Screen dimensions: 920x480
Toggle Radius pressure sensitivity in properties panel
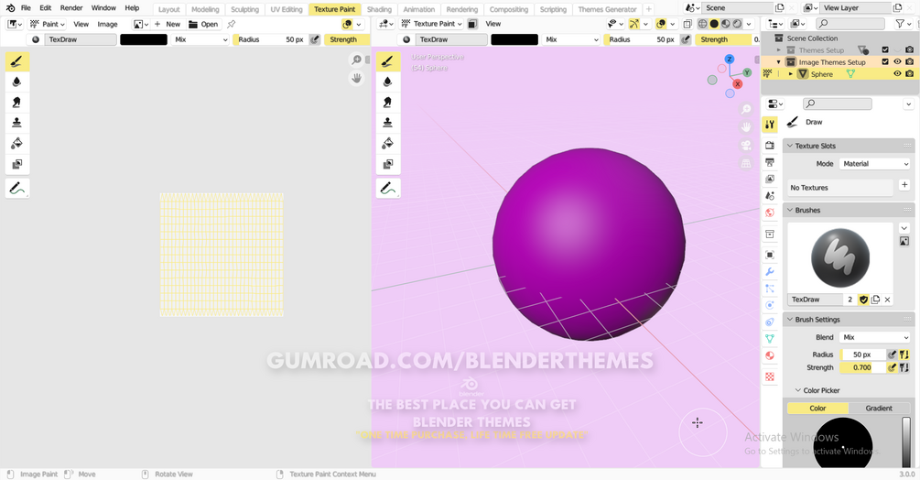pos(892,355)
